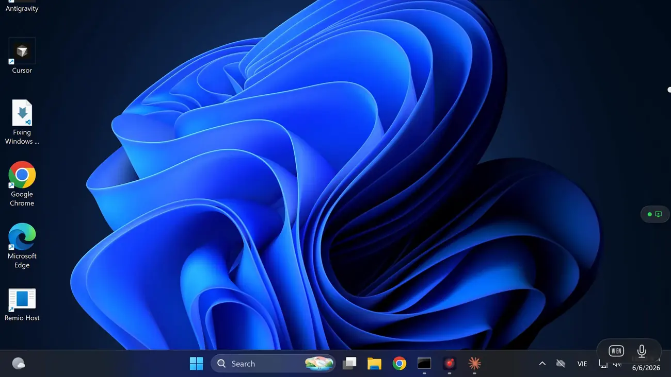This screenshot has width=671, height=377.
Task: Select the Microsoft Edge desktop shortcut
Action: click(22, 246)
